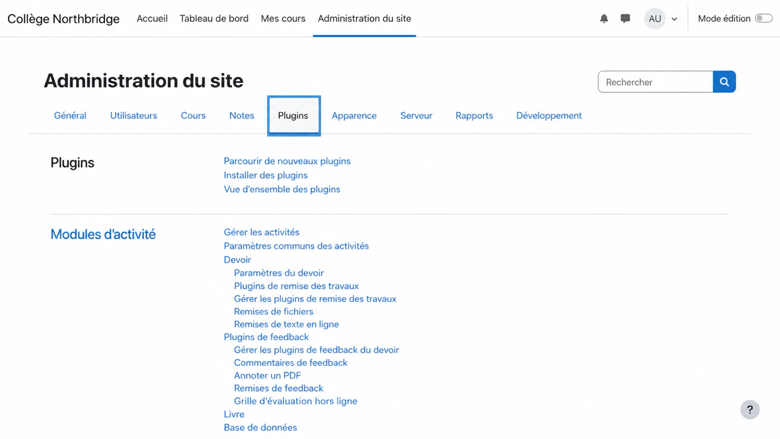Click the AU user avatar
Image resolution: width=780 pixels, height=439 pixels.
pyautogui.click(x=655, y=18)
